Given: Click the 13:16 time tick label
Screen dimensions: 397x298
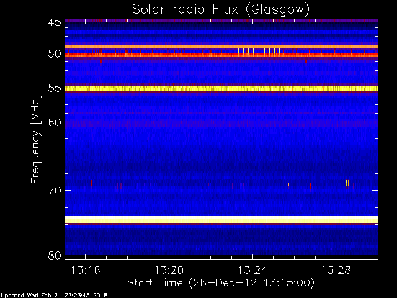Looking at the screenshot, I should coord(86,270).
